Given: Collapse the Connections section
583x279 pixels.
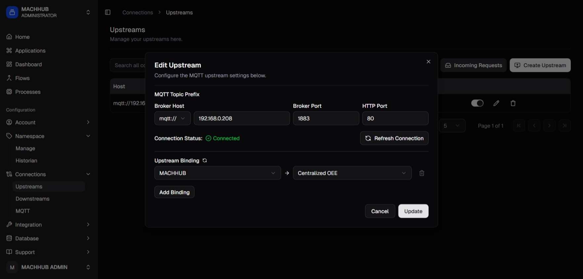Looking at the screenshot, I should pos(49,174).
